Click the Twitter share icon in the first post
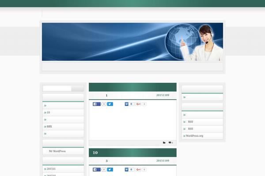The width and height of the screenshot is (265, 176). tap(110, 104)
